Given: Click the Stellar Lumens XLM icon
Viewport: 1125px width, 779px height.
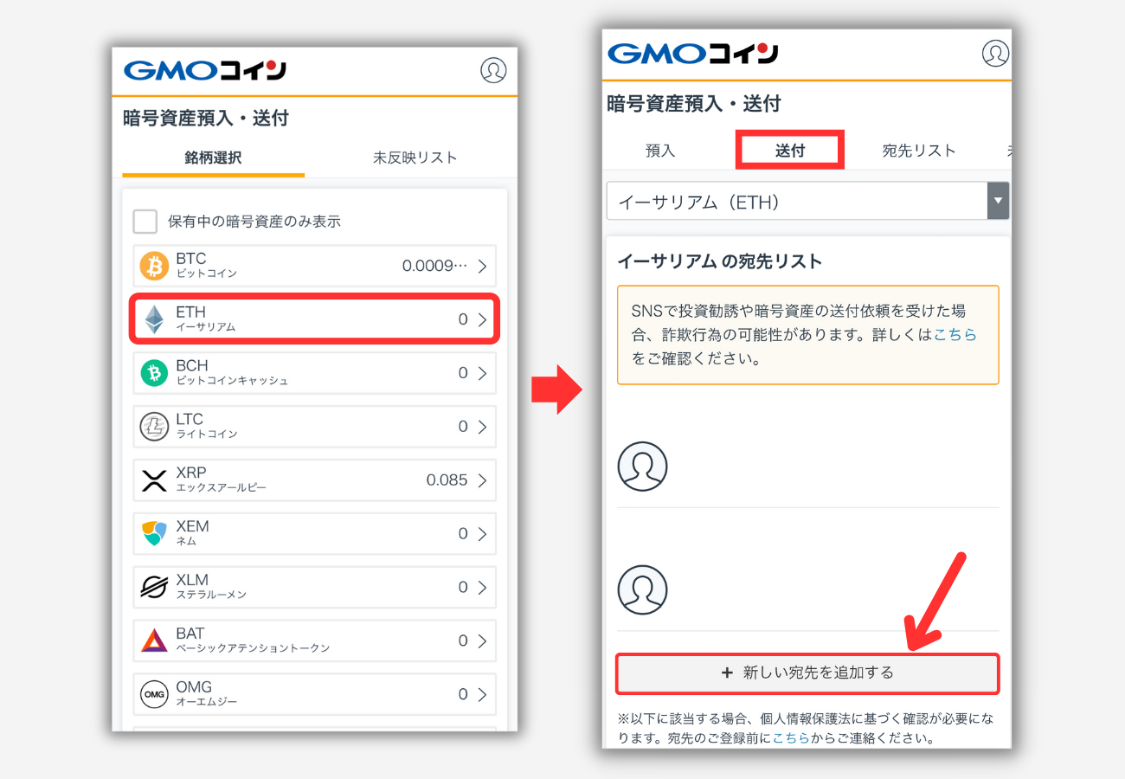Looking at the screenshot, I should point(154,588).
